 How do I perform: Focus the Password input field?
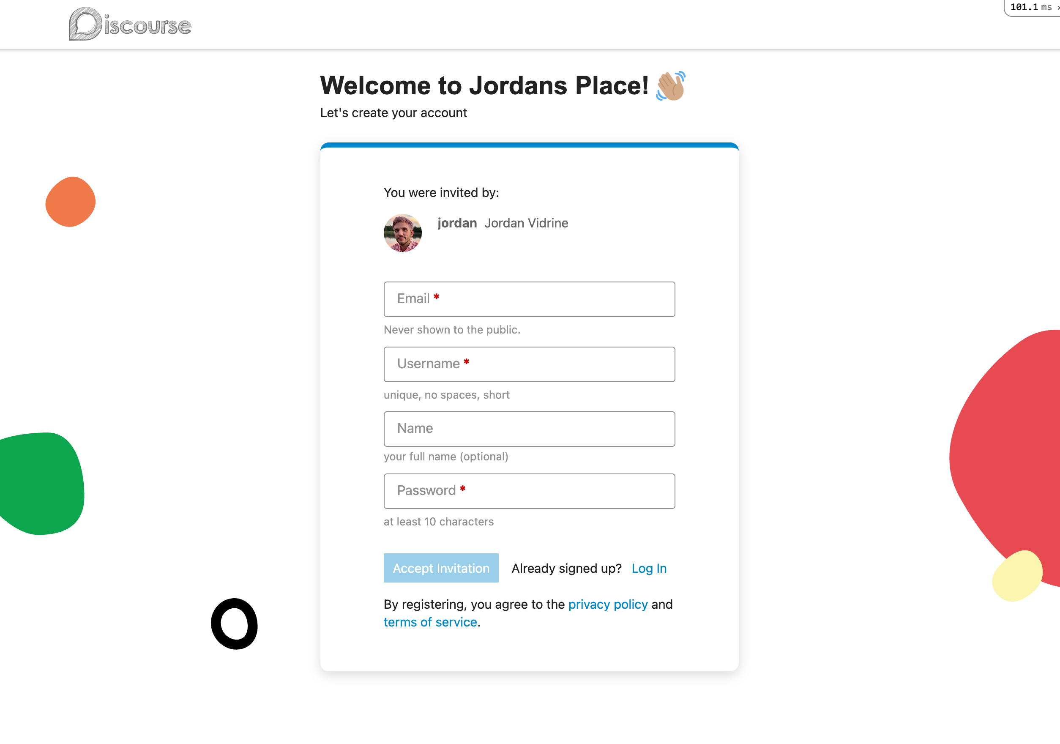529,491
